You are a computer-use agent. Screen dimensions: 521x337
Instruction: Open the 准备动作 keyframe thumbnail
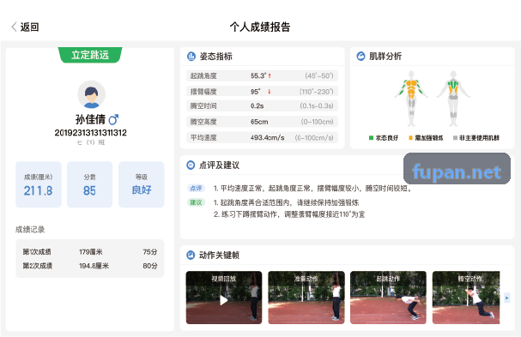coord(306,298)
